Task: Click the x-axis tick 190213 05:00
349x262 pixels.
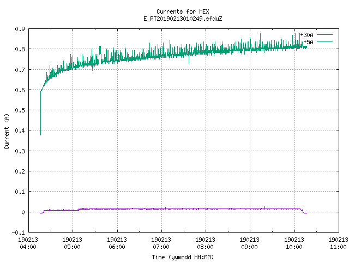Action: pos(72,243)
